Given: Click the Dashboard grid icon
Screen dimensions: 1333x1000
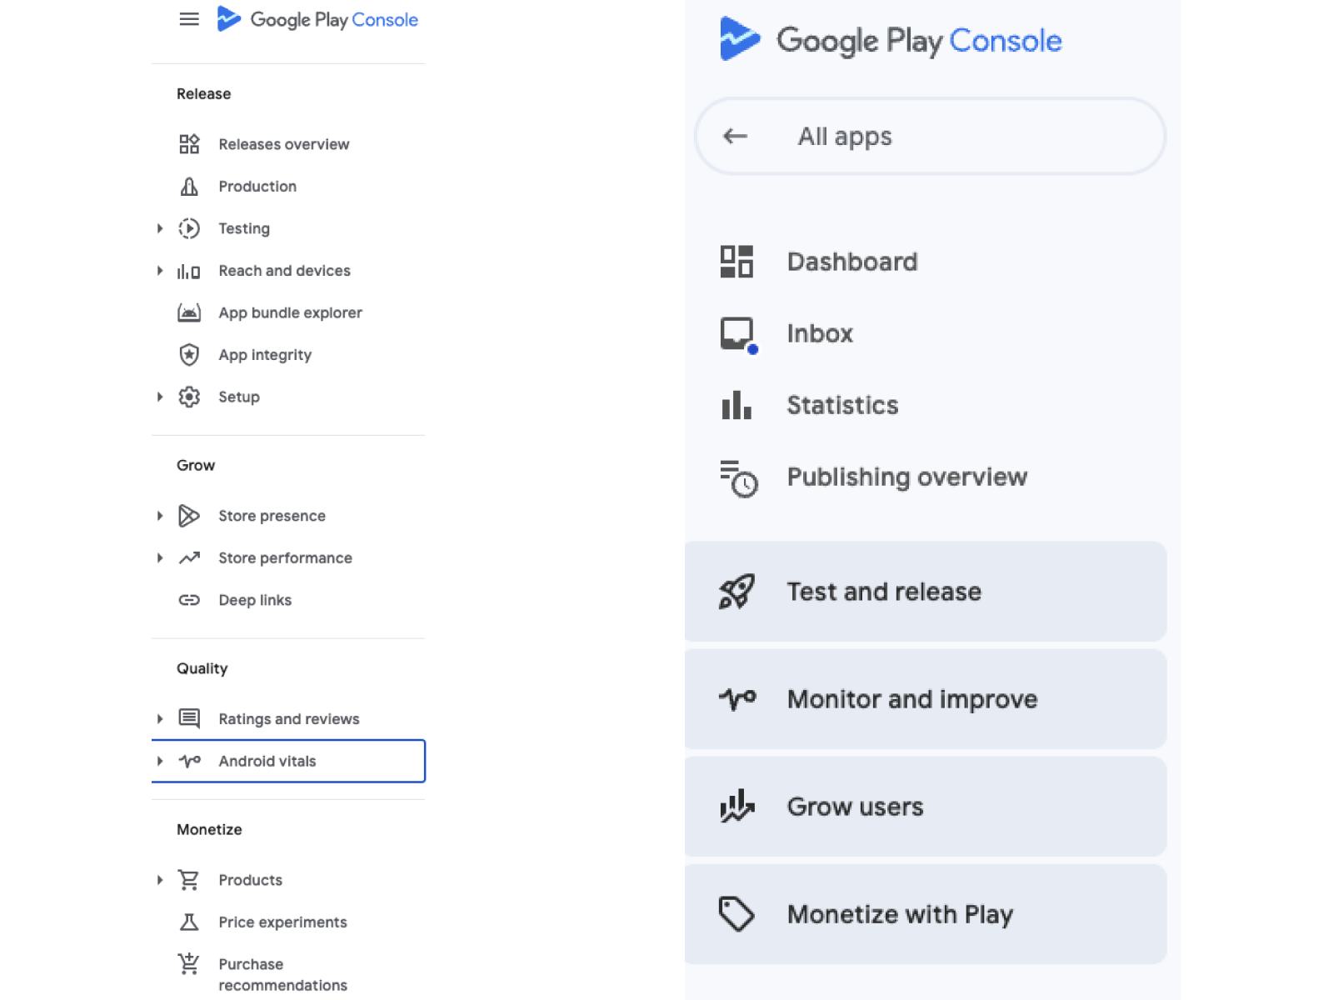Looking at the screenshot, I should (x=736, y=262).
